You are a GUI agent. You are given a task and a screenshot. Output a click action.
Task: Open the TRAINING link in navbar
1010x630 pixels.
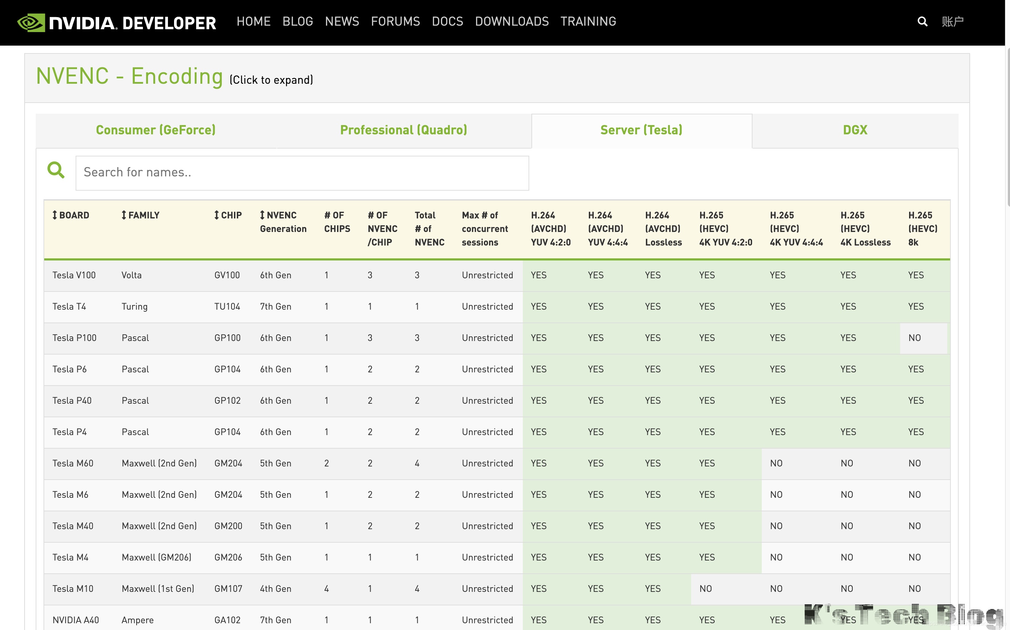[588, 22]
